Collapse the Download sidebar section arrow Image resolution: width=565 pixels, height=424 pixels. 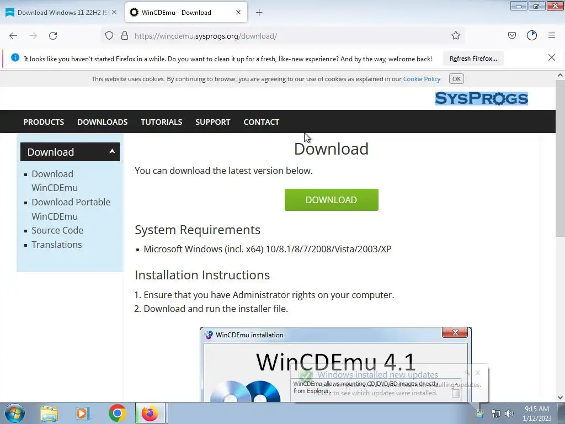[x=112, y=151]
